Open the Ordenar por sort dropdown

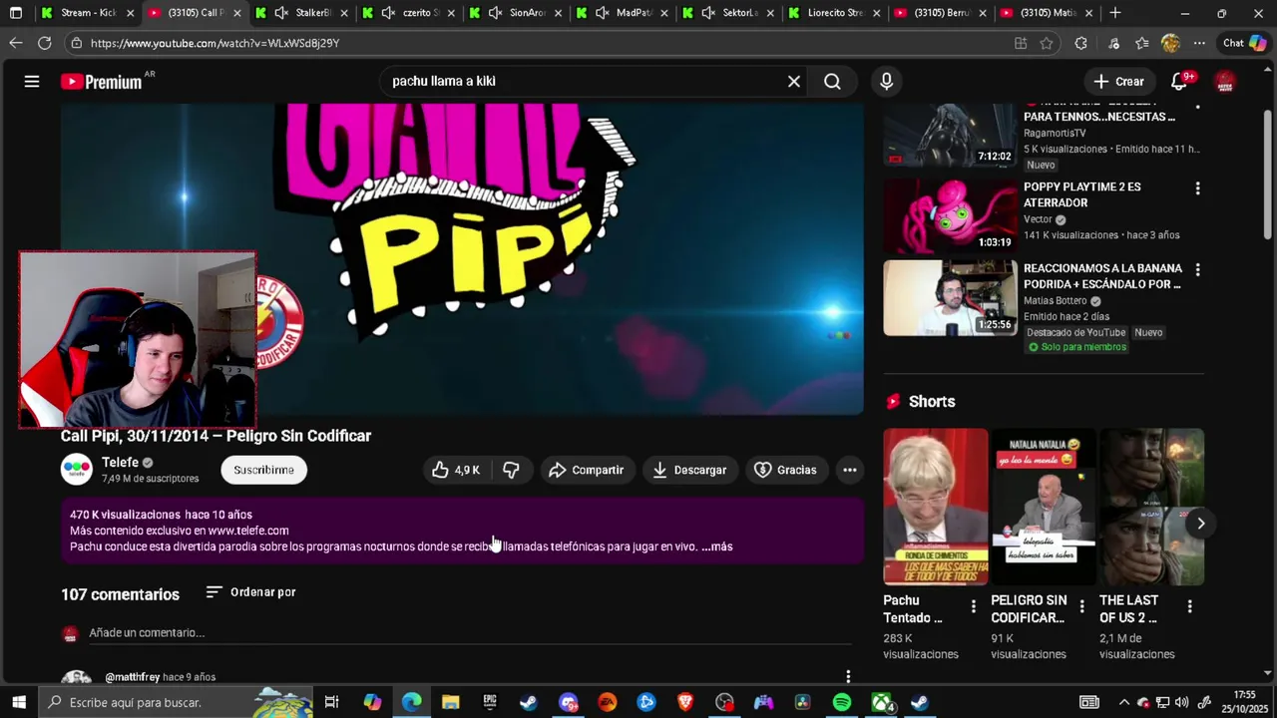pyautogui.click(x=251, y=592)
